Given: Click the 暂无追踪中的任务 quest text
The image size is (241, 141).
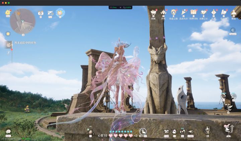Looking at the screenshot, I should point(25,43).
